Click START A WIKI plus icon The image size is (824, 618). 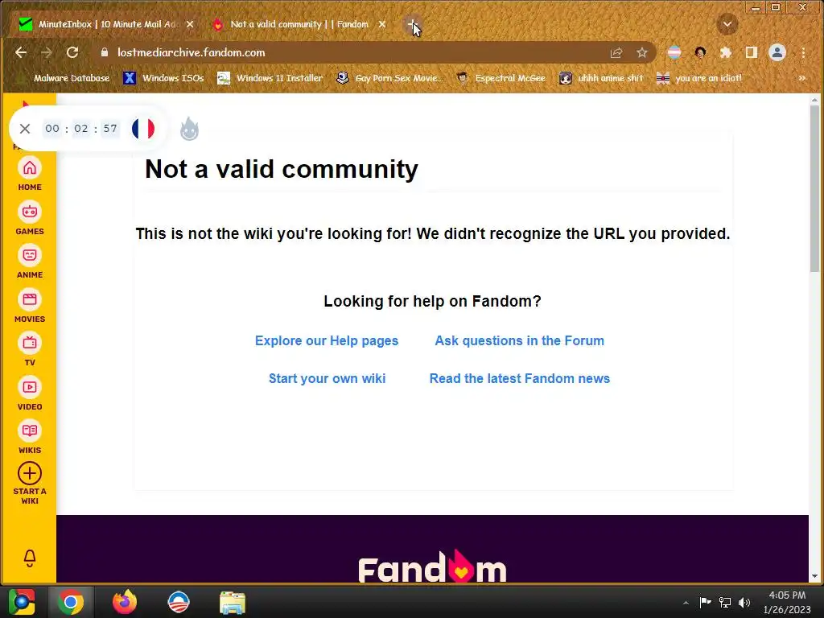(30, 473)
